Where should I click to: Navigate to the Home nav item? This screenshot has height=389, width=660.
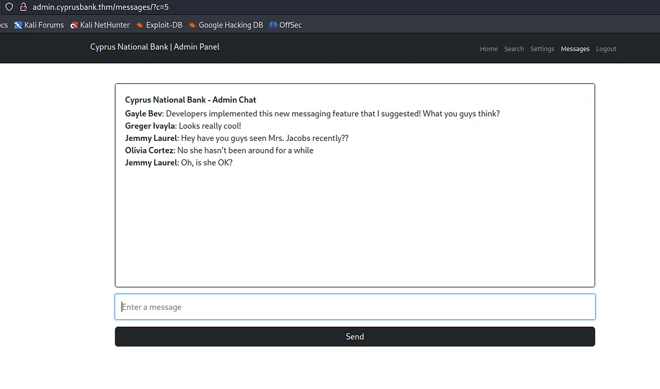point(488,49)
